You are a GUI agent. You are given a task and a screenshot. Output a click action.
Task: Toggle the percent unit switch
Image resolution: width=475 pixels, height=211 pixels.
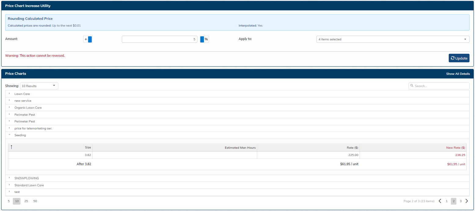pyautogui.click(x=204, y=39)
